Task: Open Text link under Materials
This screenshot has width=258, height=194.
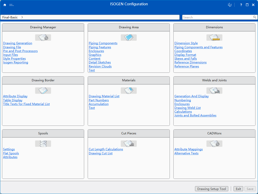Action: 92,108
